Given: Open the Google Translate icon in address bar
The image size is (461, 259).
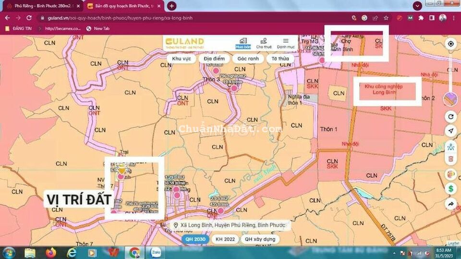Looking at the screenshot, I should pyautogui.click(x=364, y=18).
